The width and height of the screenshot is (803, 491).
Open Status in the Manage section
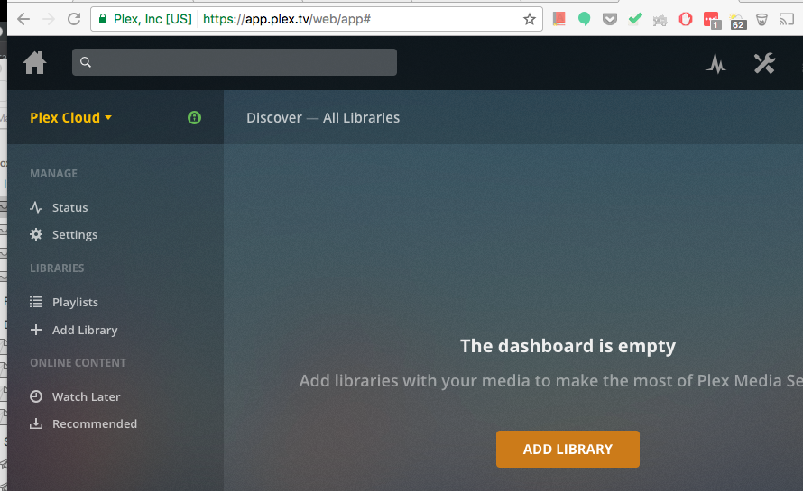(69, 207)
